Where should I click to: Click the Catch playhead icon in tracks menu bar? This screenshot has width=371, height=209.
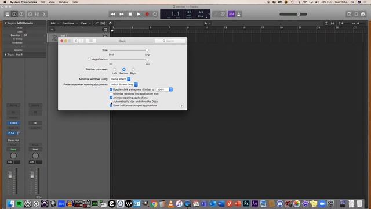pos(111,23)
